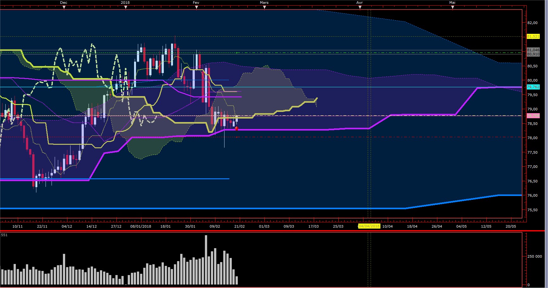Click the tallest bar in the volume panel
548x288 pixels.
point(206,260)
